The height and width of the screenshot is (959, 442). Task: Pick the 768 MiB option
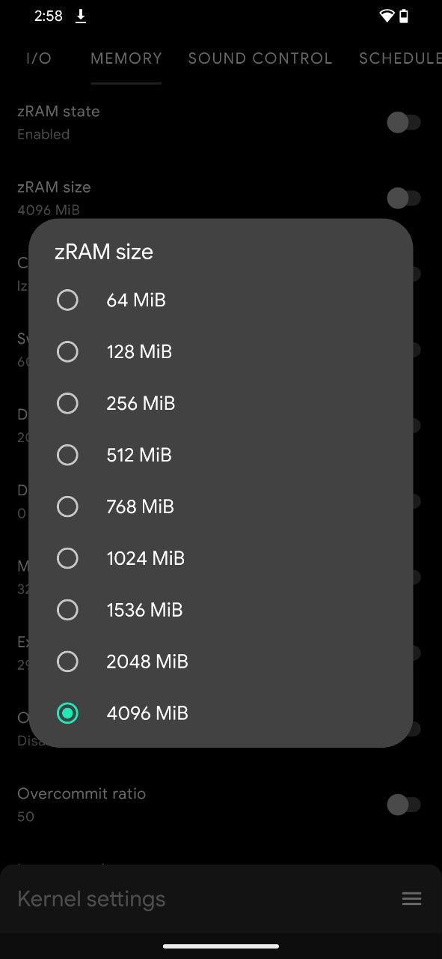[x=221, y=506]
